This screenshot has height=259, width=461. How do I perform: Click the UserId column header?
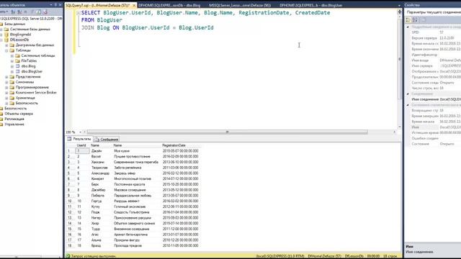pos(83,145)
